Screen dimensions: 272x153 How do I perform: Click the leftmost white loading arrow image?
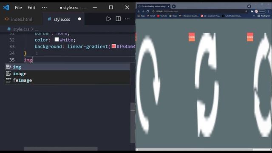point(148,85)
